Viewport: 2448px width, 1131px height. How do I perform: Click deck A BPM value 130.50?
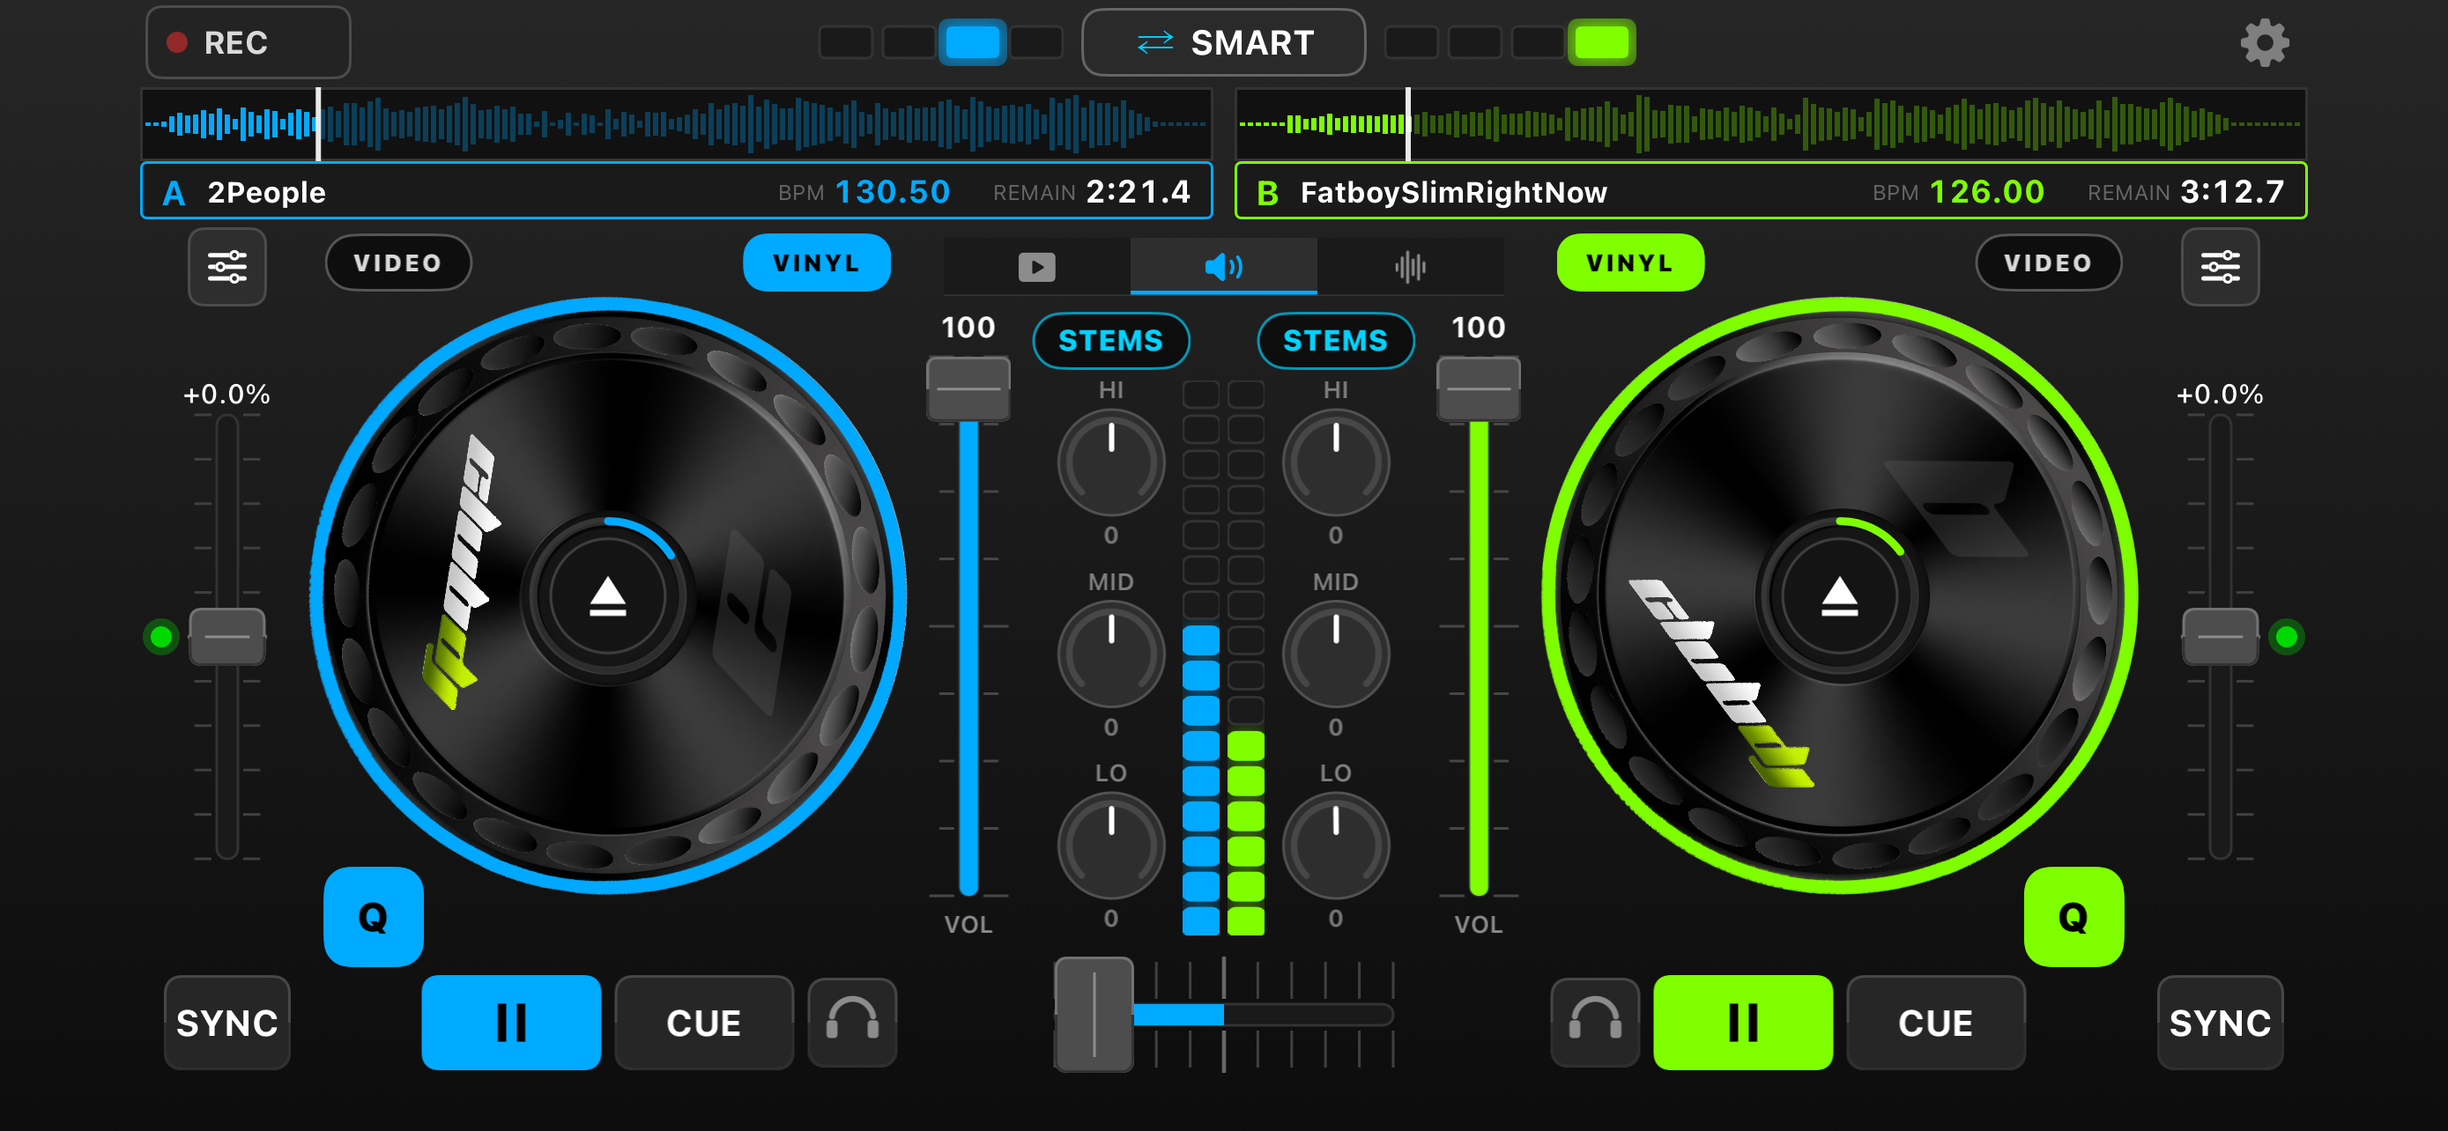click(x=893, y=193)
